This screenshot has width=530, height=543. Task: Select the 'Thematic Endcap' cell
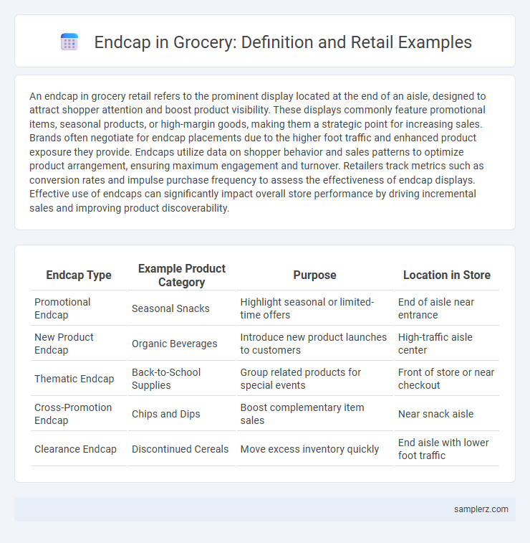point(79,379)
